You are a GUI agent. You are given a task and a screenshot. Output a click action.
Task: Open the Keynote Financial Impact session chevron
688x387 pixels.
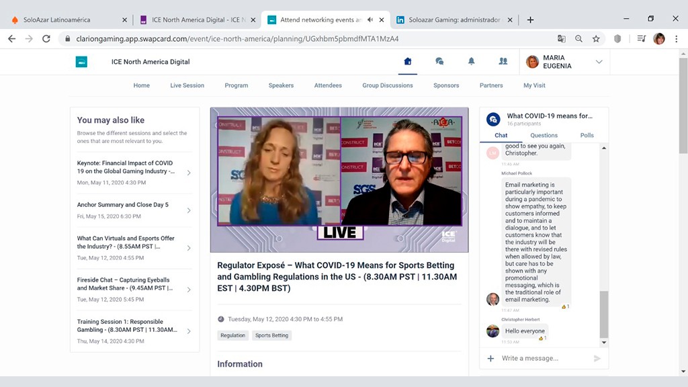(189, 173)
